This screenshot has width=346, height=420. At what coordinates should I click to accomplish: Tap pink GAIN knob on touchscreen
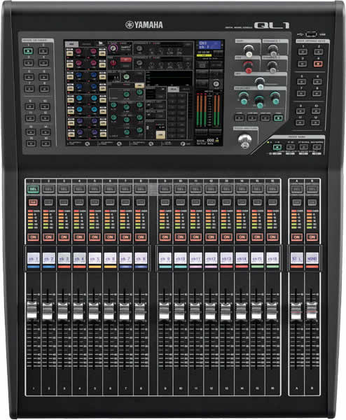[x=113, y=48]
